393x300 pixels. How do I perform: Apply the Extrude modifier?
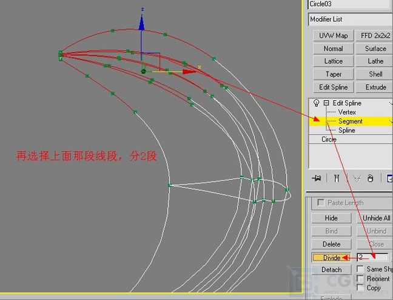coord(375,87)
